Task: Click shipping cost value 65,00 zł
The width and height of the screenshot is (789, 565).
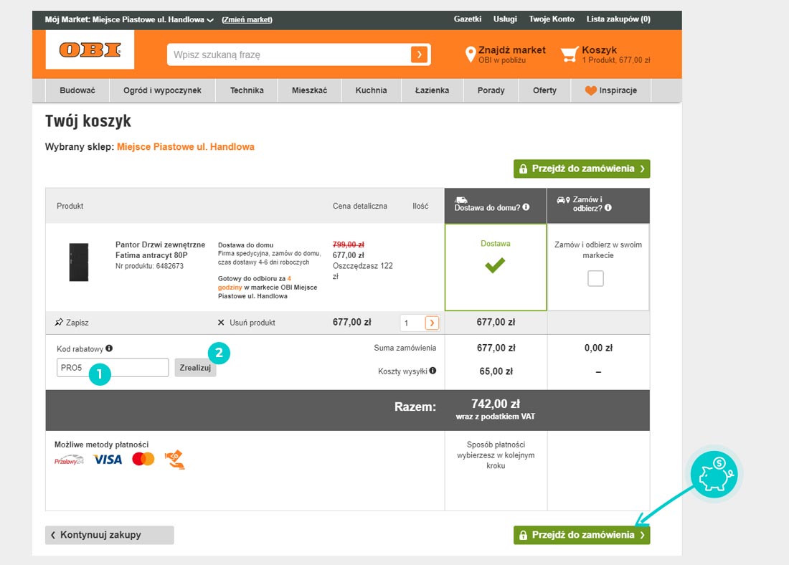Action: pyautogui.click(x=496, y=371)
